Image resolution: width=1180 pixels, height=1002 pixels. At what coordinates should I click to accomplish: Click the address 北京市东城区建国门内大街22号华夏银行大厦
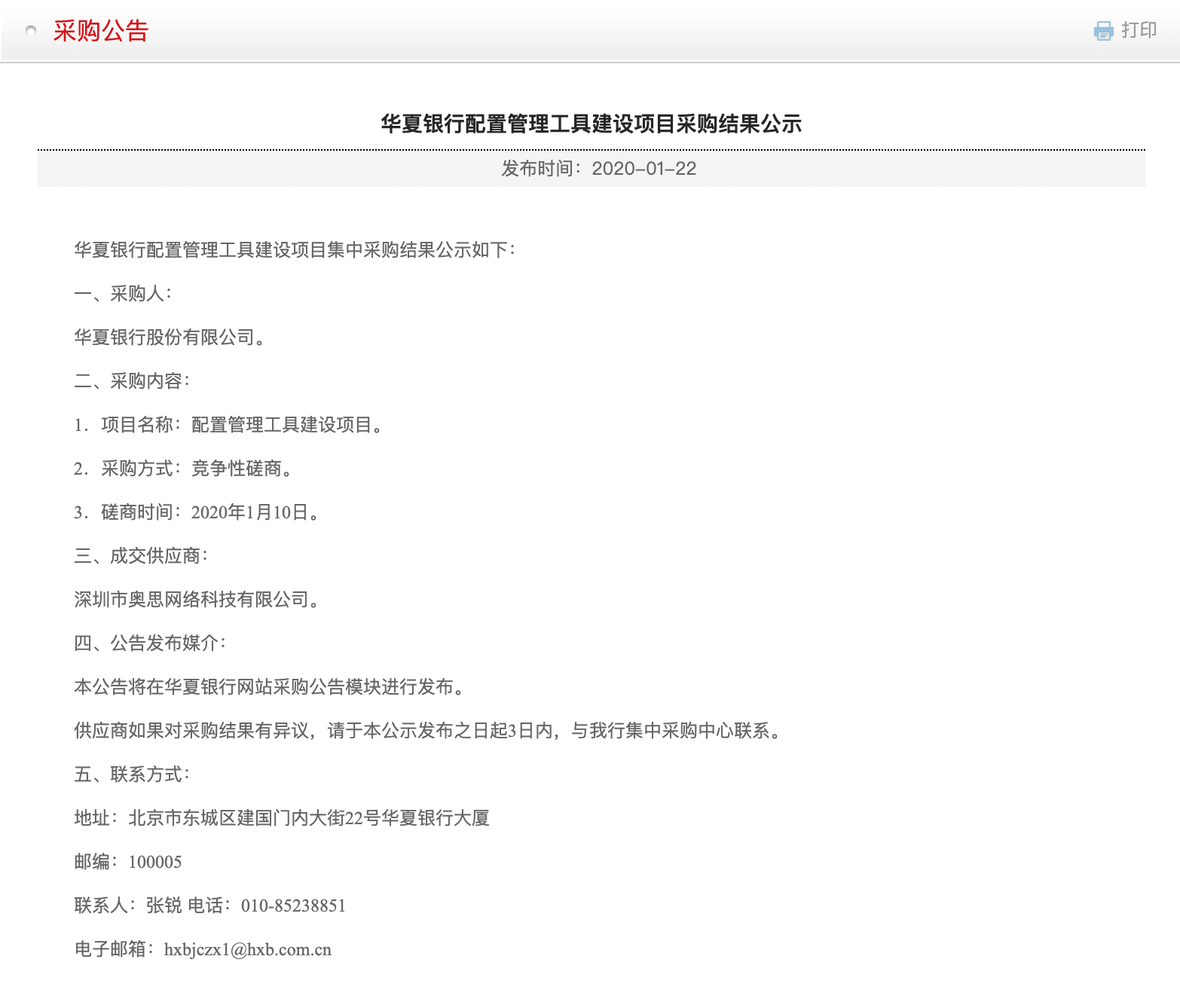[309, 818]
